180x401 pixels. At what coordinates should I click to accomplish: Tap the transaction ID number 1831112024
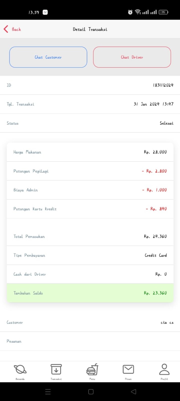point(163,85)
